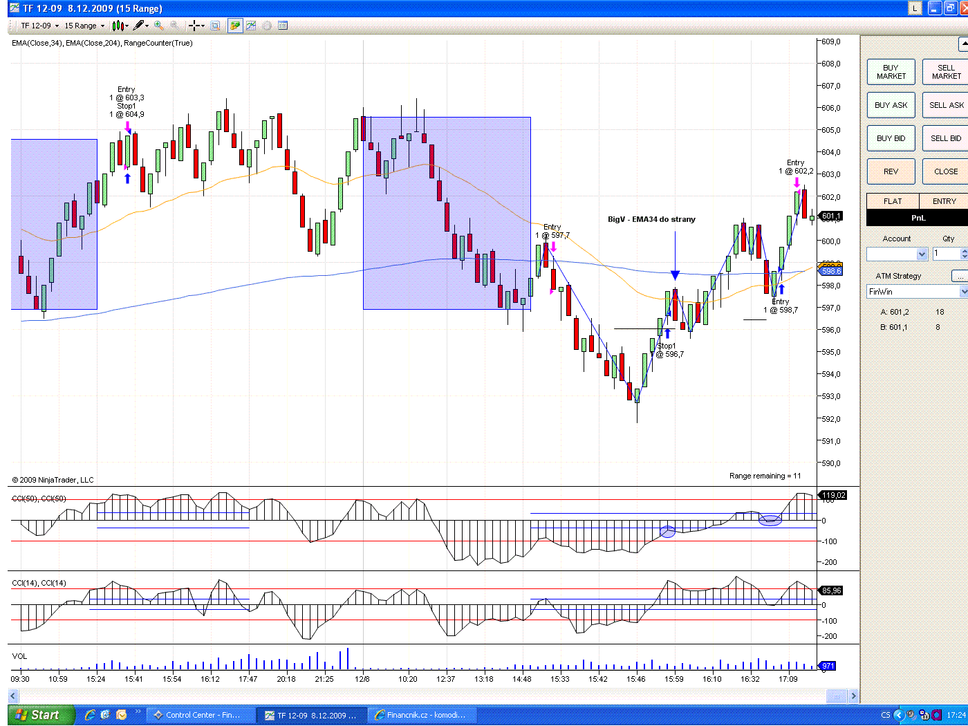This screenshot has height=726, width=968.
Task: Open the TF 12-09 instrument dropdown
Action: [39, 26]
